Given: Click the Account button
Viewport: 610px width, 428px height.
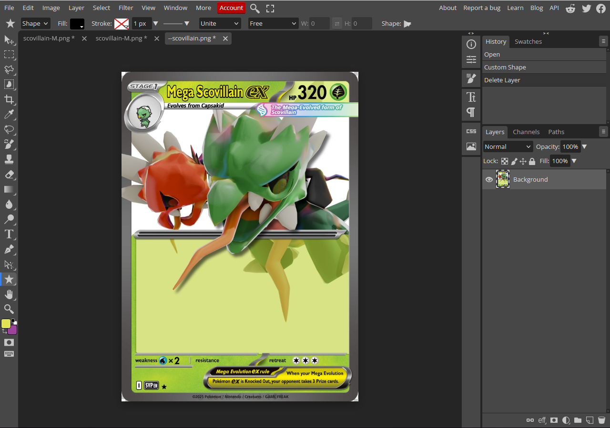Looking at the screenshot, I should tap(231, 8).
